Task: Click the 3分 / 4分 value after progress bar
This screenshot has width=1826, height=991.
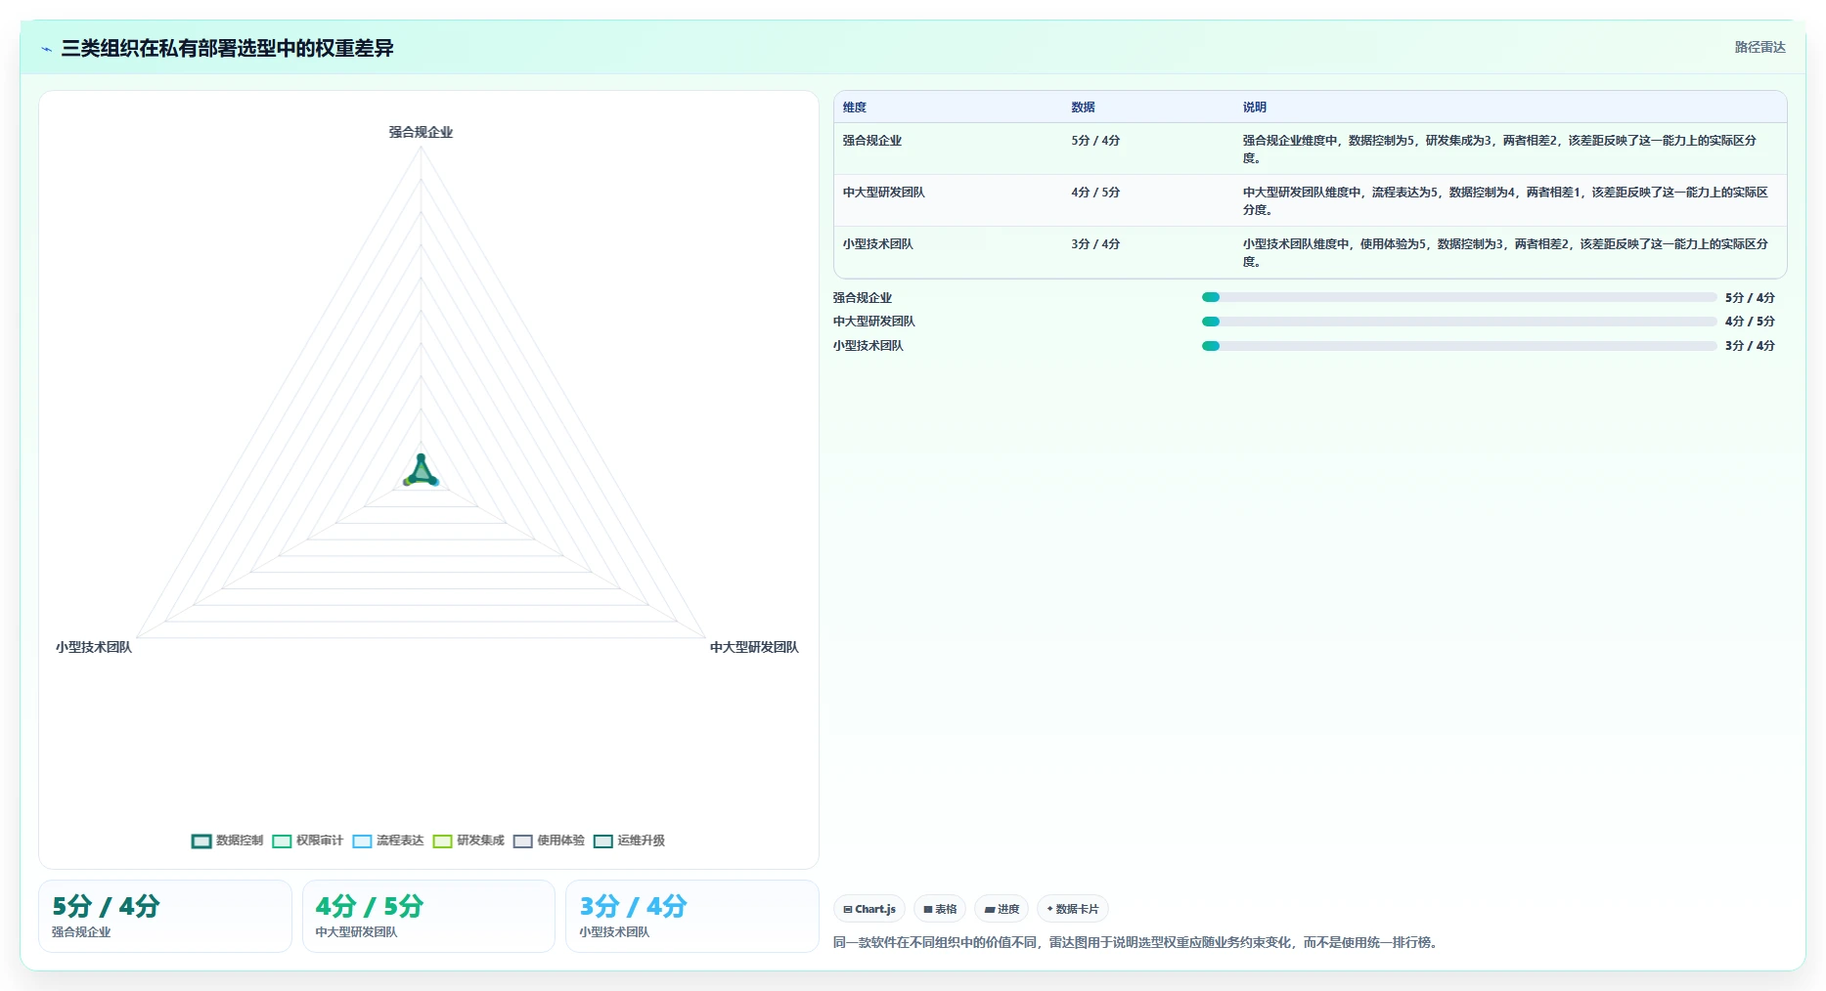Action: tap(1750, 346)
